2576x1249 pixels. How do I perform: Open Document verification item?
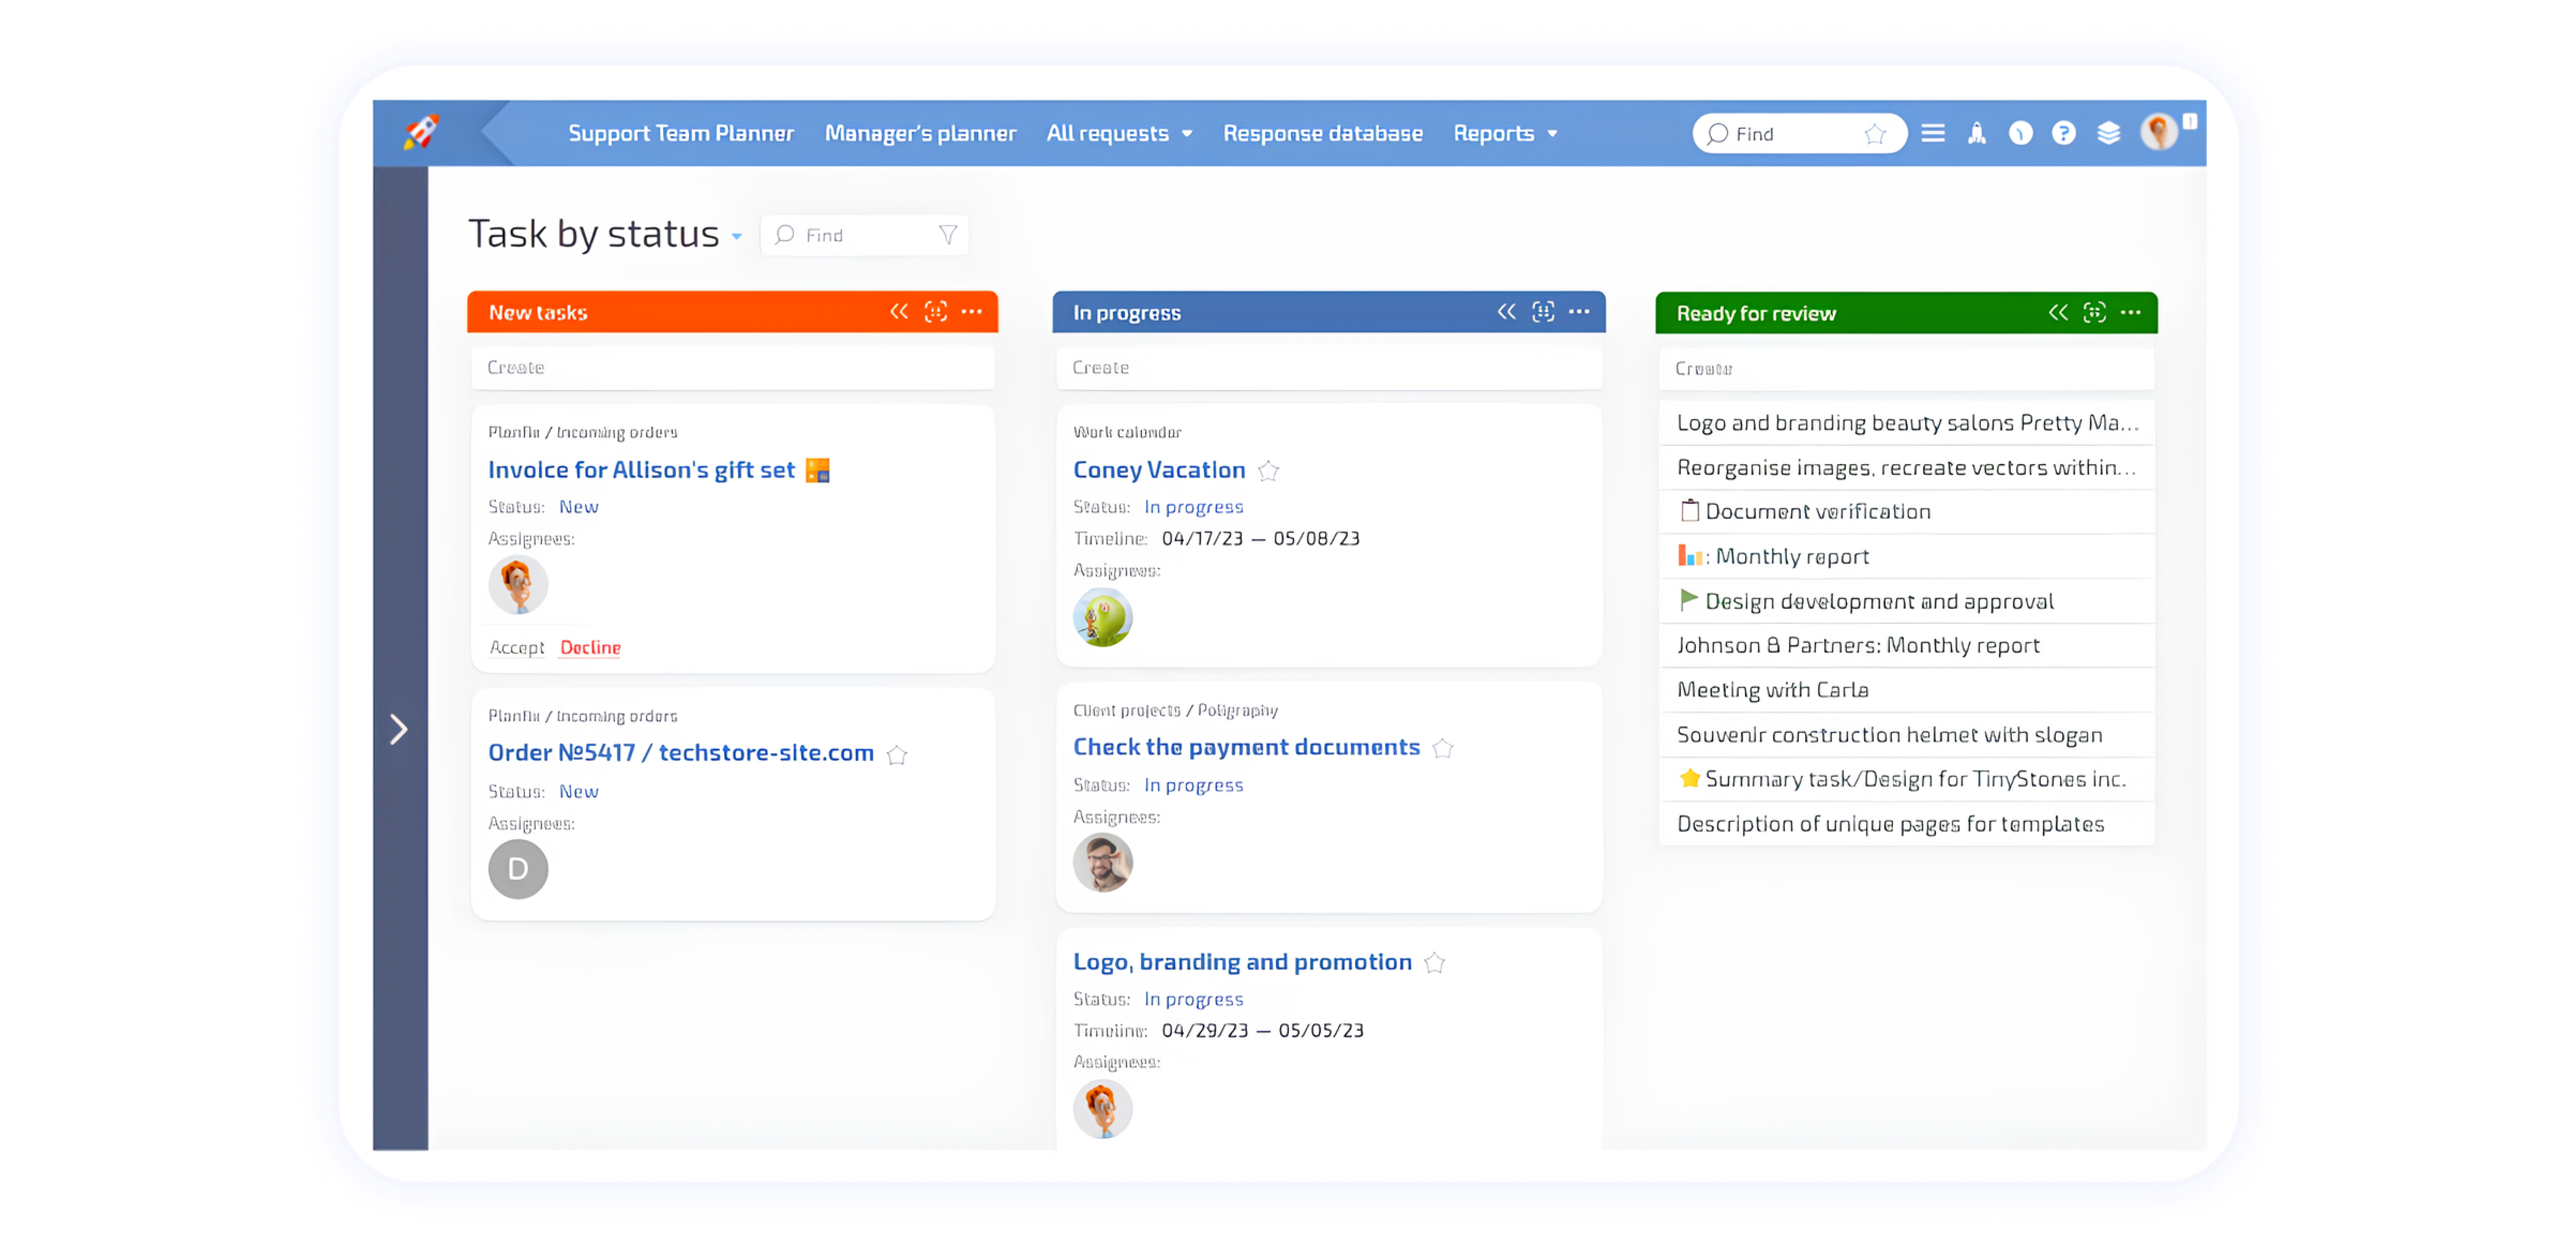(x=1907, y=512)
